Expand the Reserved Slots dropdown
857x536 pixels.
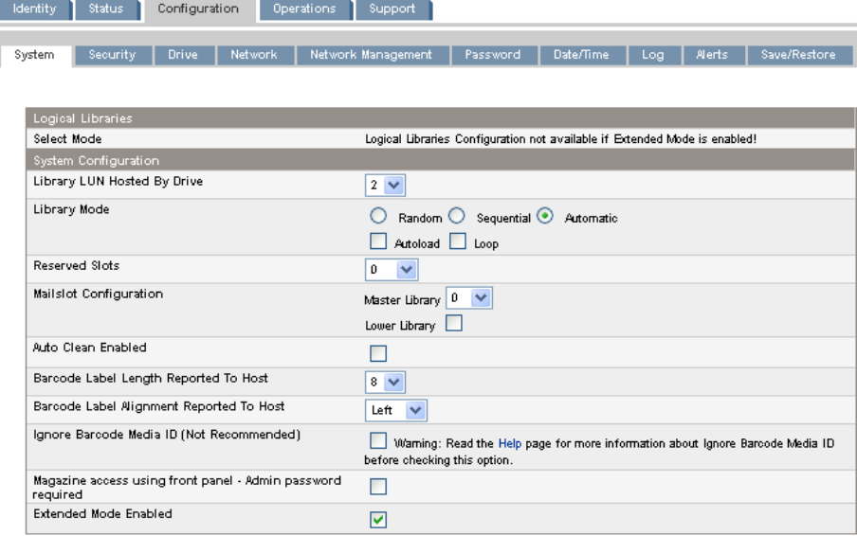click(x=392, y=270)
